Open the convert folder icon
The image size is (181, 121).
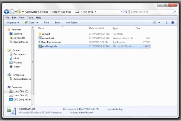[40, 34]
